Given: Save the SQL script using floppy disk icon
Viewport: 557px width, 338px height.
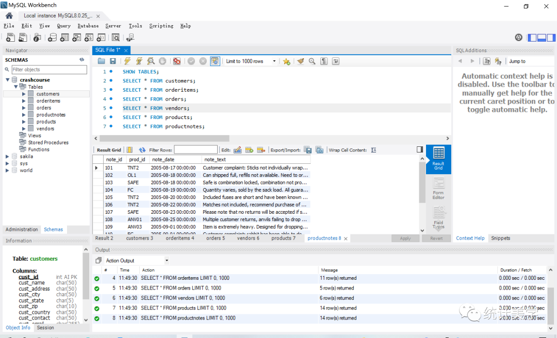Looking at the screenshot, I should click(x=113, y=61).
